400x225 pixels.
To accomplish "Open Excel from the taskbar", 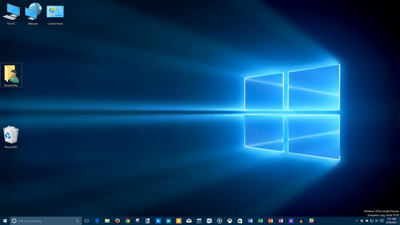I will pyautogui.click(x=260, y=221).
